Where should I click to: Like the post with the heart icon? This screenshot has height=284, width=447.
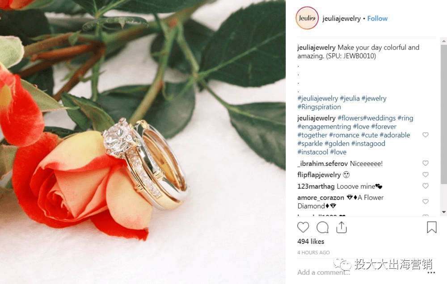coord(303,227)
